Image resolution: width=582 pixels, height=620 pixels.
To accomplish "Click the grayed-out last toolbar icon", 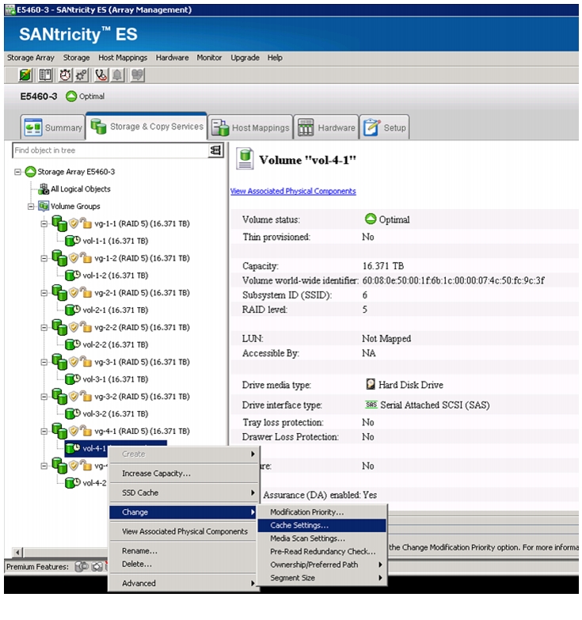I will tap(137, 74).
